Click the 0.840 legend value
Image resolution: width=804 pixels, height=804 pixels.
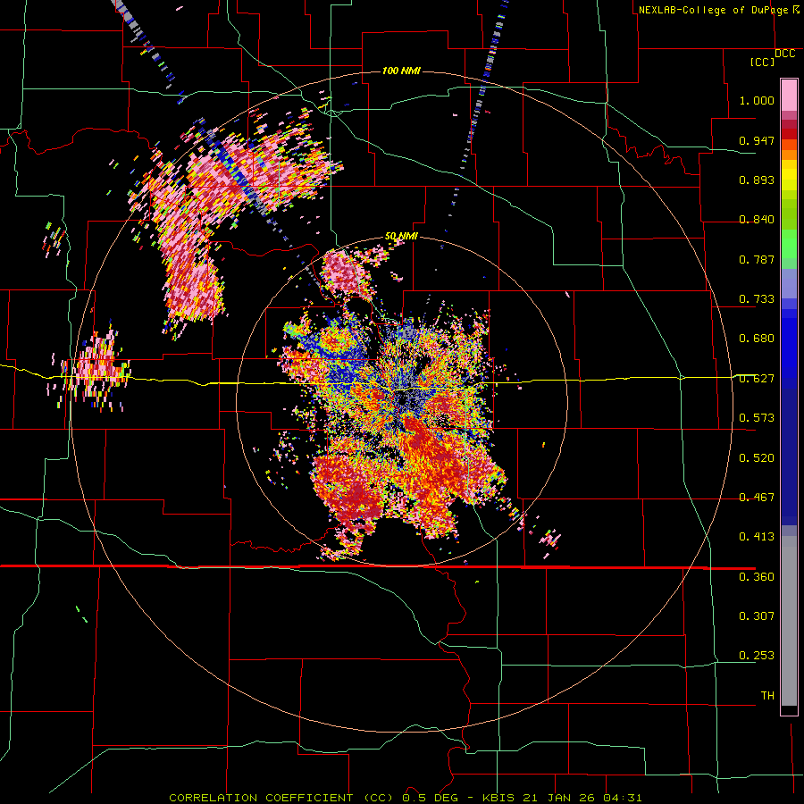pyautogui.click(x=757, y=220)
